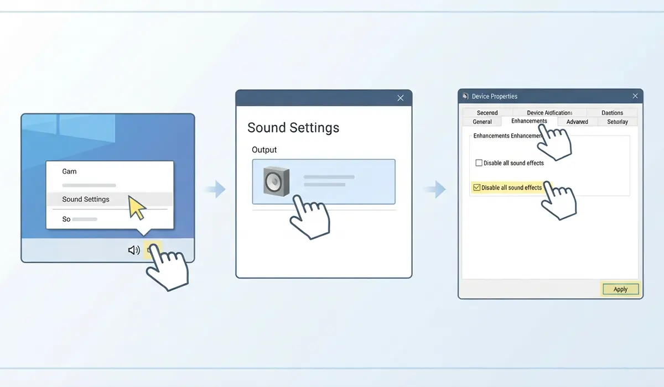Click the Apply button
664x387 pixels.
(x=620, y=289)
